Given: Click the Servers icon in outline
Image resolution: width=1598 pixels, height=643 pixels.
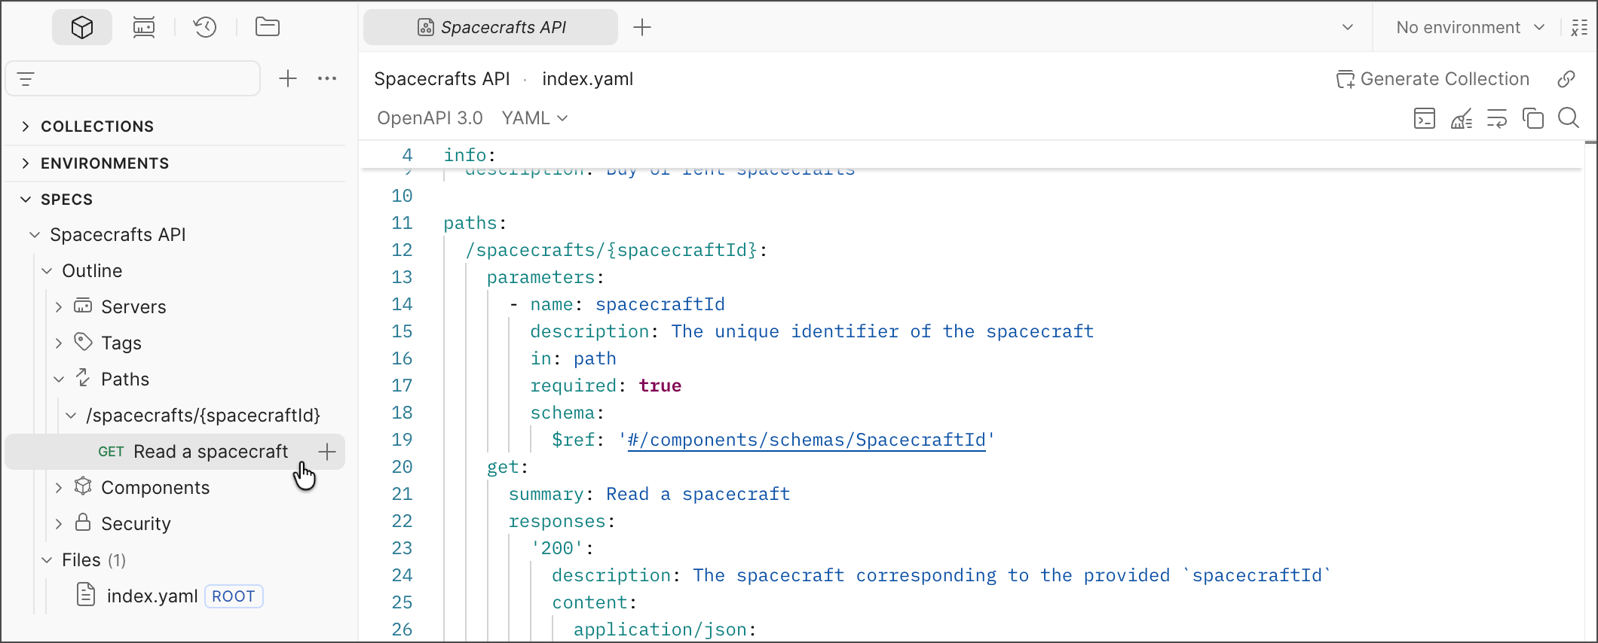Looking at the screenshot, I should tap(83, 306).
